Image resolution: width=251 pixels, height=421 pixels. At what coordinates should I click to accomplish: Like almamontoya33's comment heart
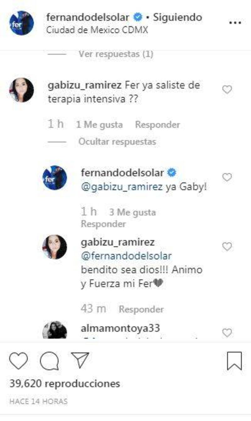coord(227,333)
